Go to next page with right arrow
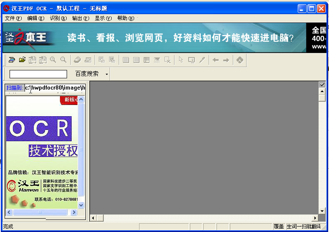 (x=226, y=60)
